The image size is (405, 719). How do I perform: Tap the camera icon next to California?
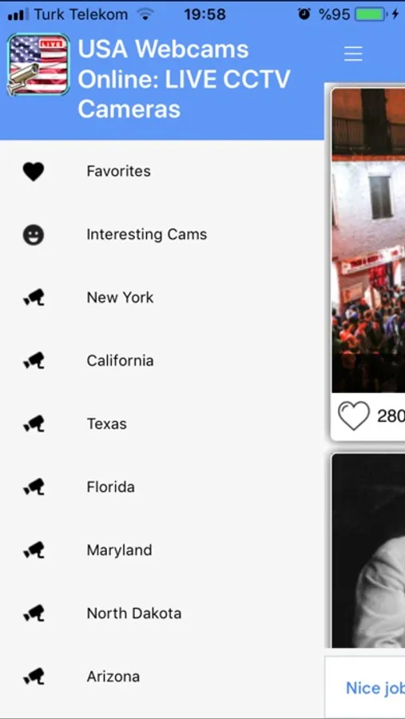pyautogui.click(x=34, y=361)
